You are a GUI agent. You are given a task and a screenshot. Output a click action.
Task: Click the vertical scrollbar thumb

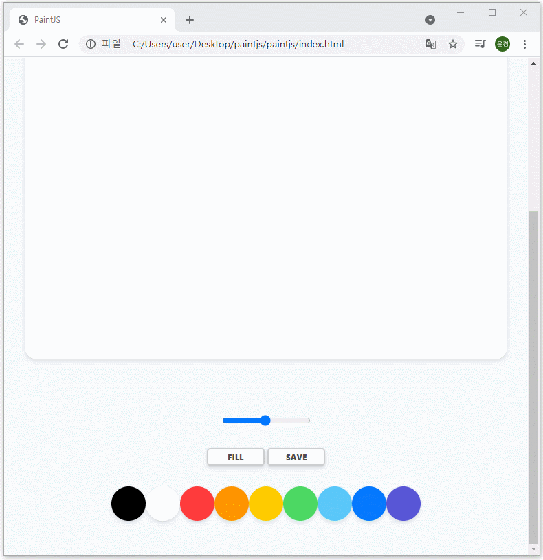click(x=533, y=377)
